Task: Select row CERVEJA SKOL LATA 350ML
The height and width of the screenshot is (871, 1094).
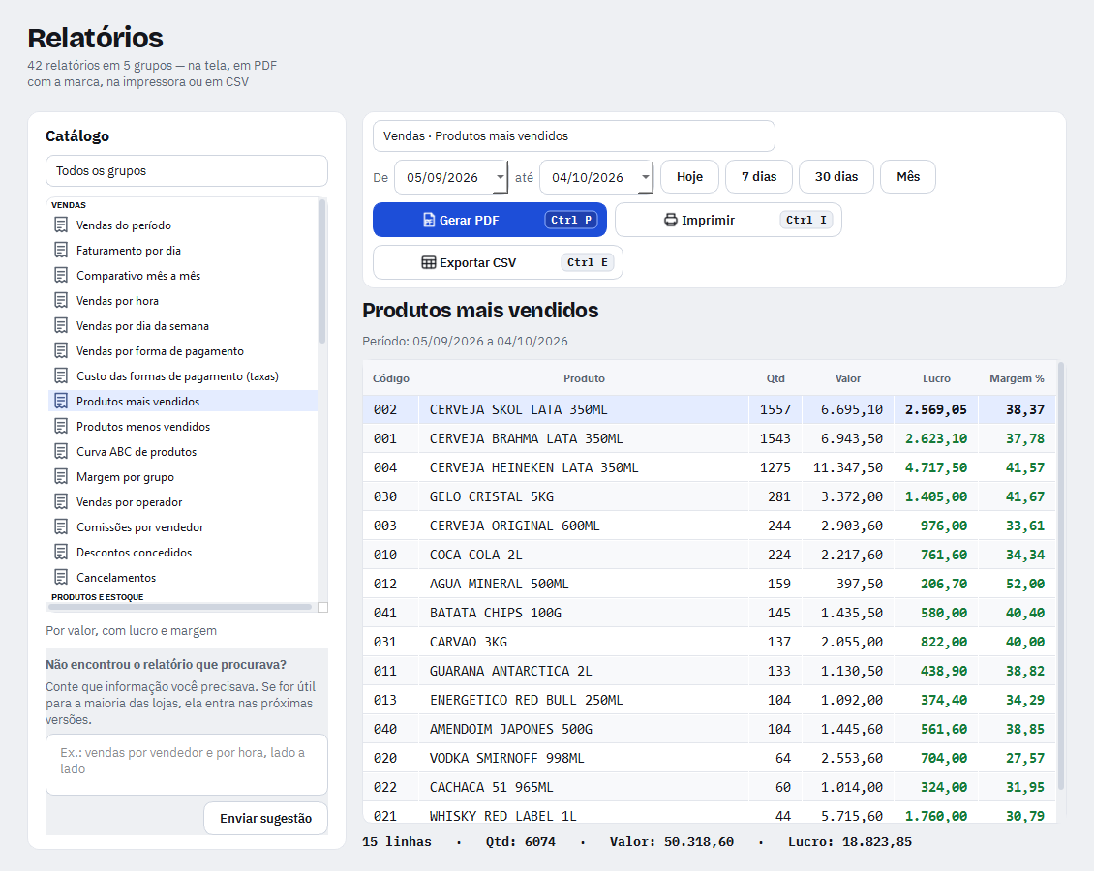Action: (x=710, y=410)
